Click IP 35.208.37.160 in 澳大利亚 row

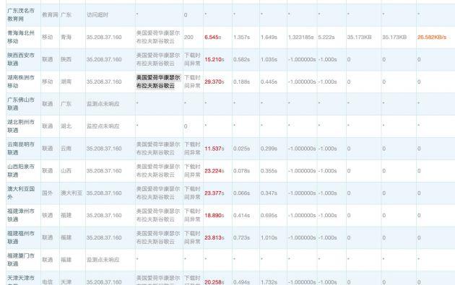104,193
